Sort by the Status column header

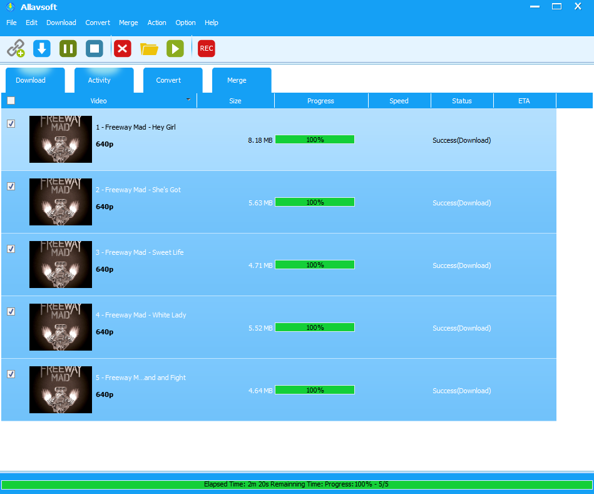pos(462,101)
